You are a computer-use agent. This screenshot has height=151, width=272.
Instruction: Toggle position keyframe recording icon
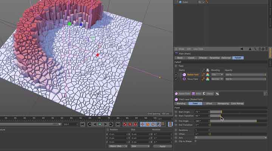tap(142, 124)
